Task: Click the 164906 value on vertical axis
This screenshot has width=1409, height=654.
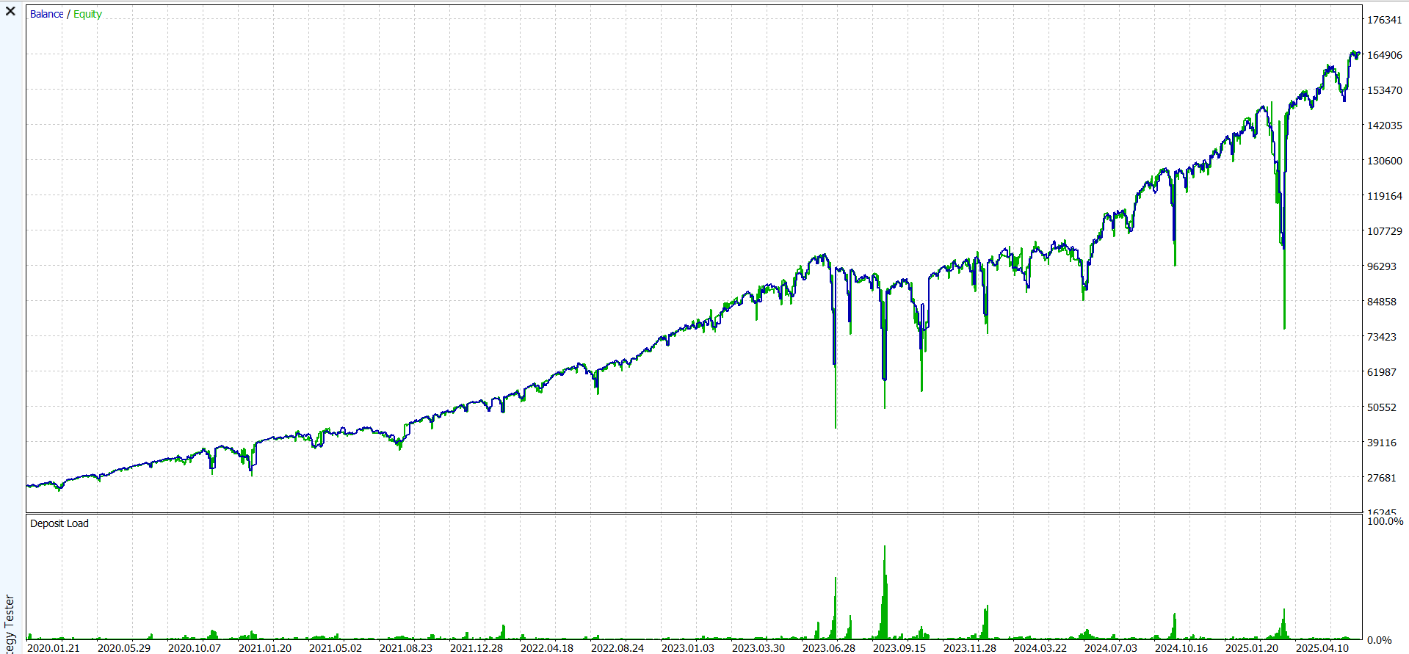Action: (x=1384, y=55)
